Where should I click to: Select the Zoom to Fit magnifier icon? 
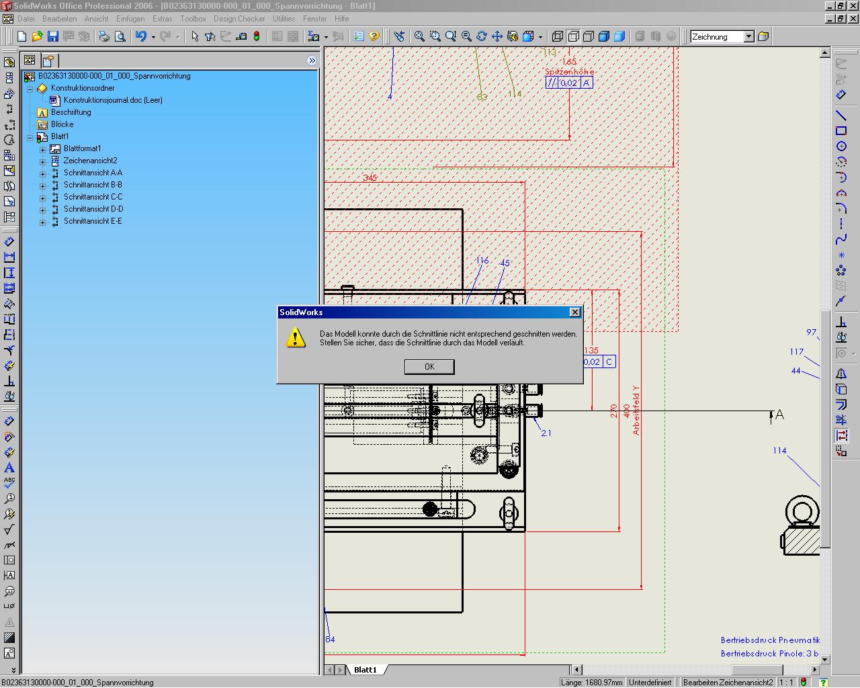pyautogui.click(x=419, y=36)
